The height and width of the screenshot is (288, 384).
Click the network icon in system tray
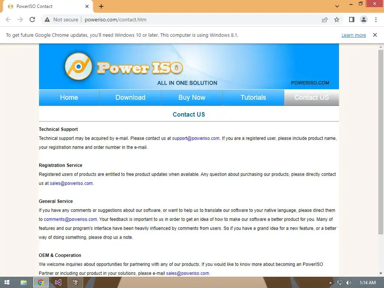(339, 283)
